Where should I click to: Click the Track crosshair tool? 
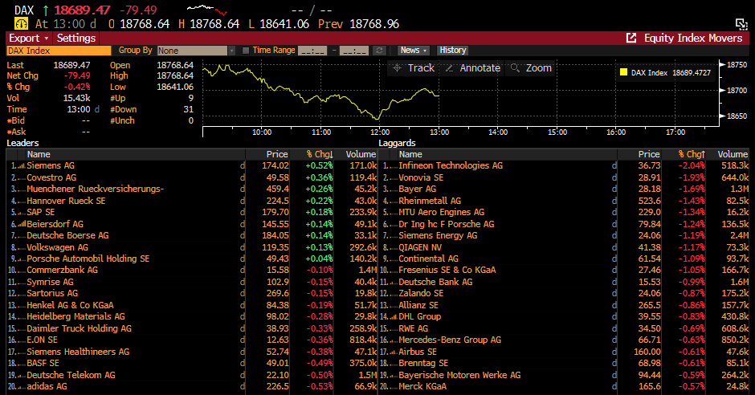pos(413,68)
